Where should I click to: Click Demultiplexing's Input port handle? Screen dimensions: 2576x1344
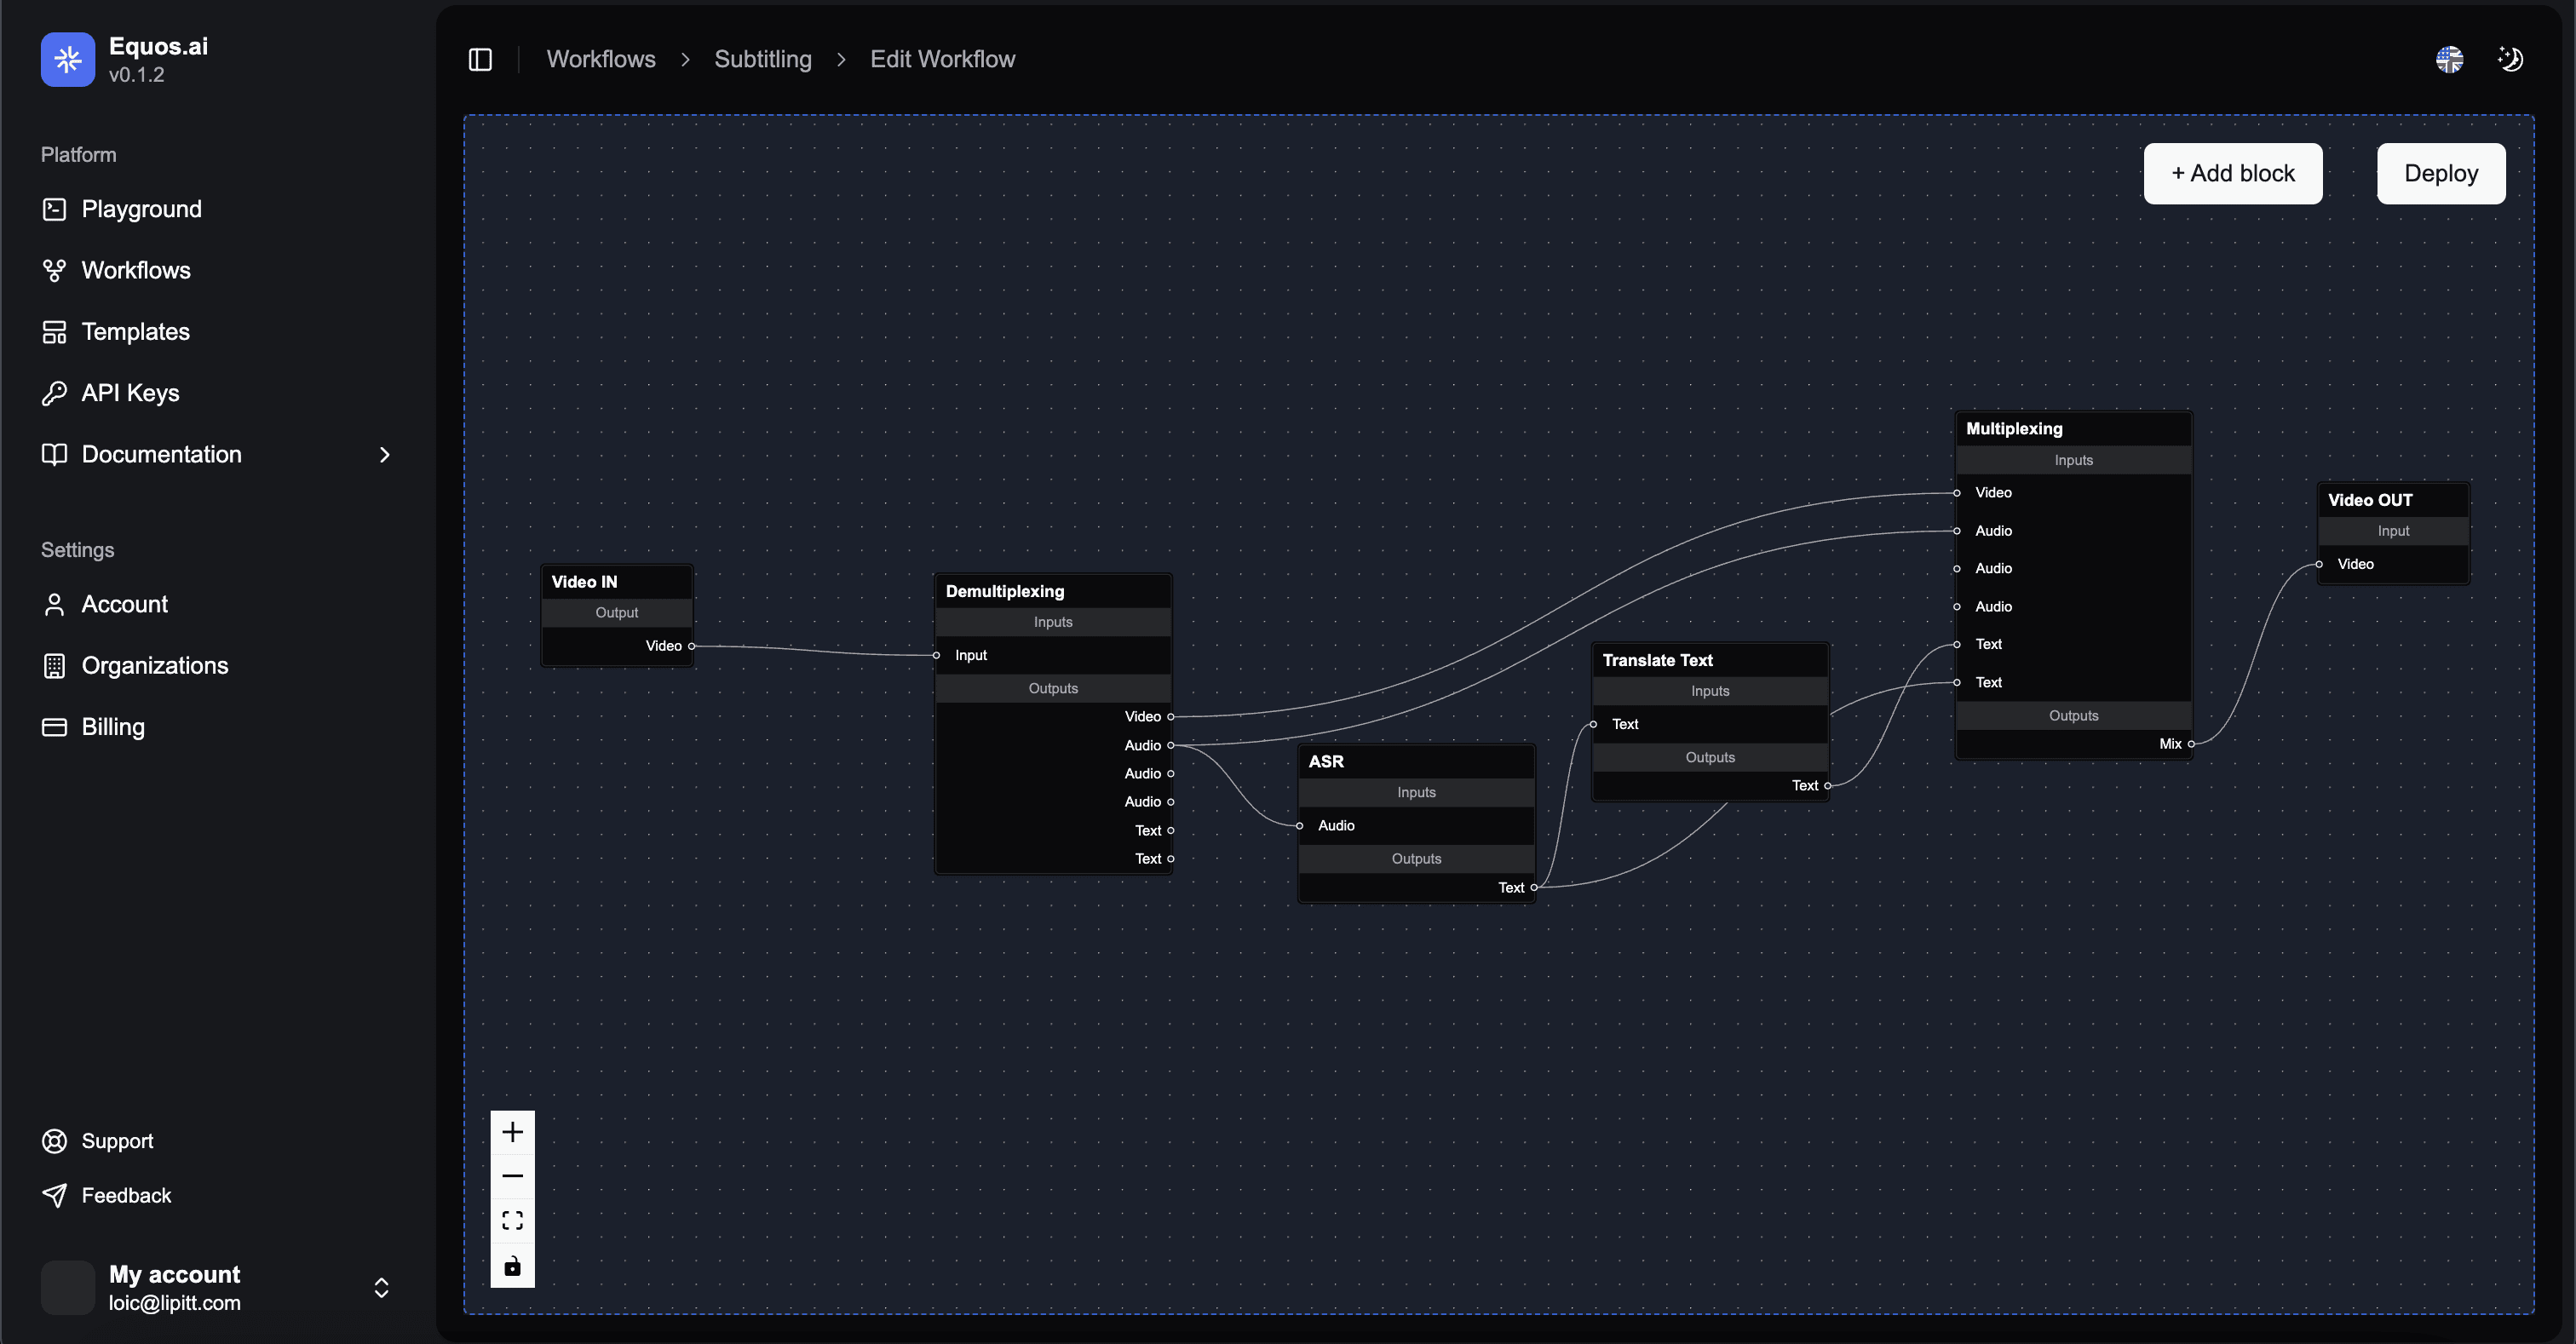point(936,655)
